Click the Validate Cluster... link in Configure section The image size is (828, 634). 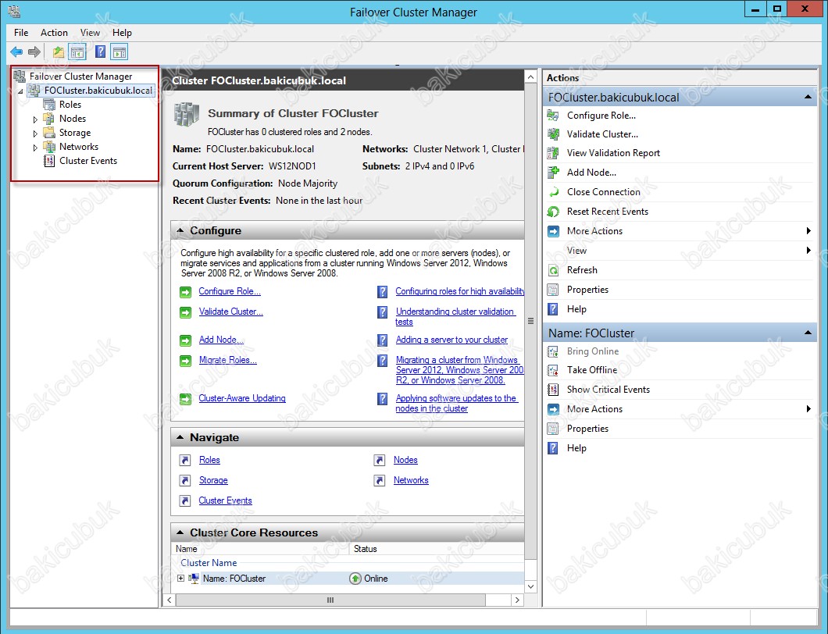coord(230,312)
